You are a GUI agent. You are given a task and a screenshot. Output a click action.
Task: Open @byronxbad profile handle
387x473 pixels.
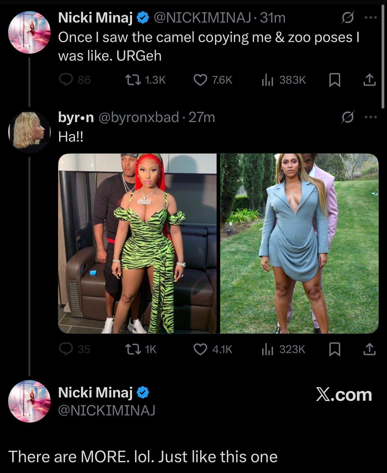[x=139, y=117]
